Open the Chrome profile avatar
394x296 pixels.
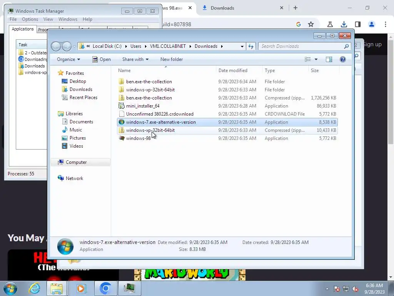coord(371,24)
